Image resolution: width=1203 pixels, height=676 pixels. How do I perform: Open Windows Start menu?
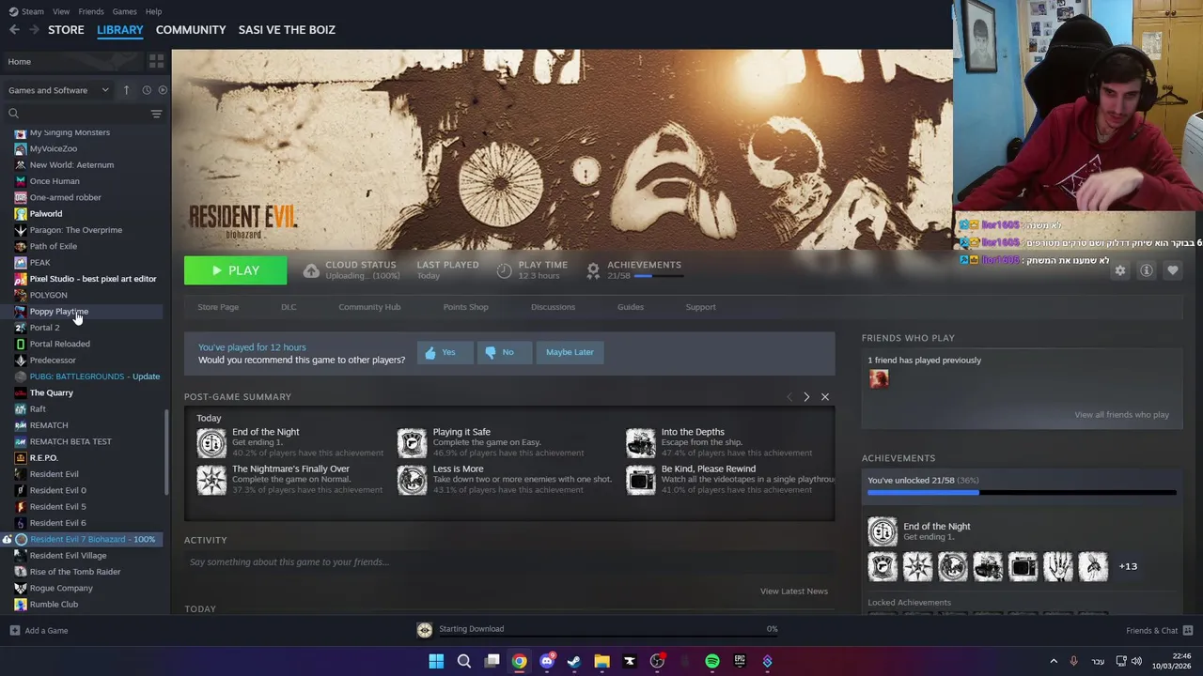[x=436, y=661]
